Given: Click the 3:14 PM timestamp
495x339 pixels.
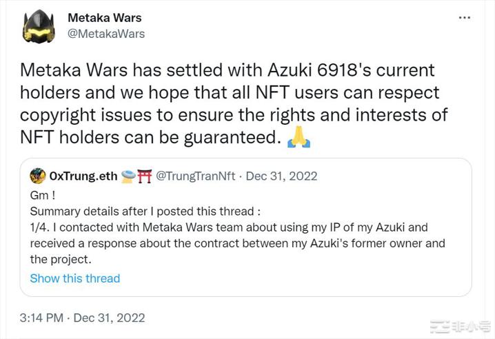Looking at the screenshot, I should pos(41,318).
